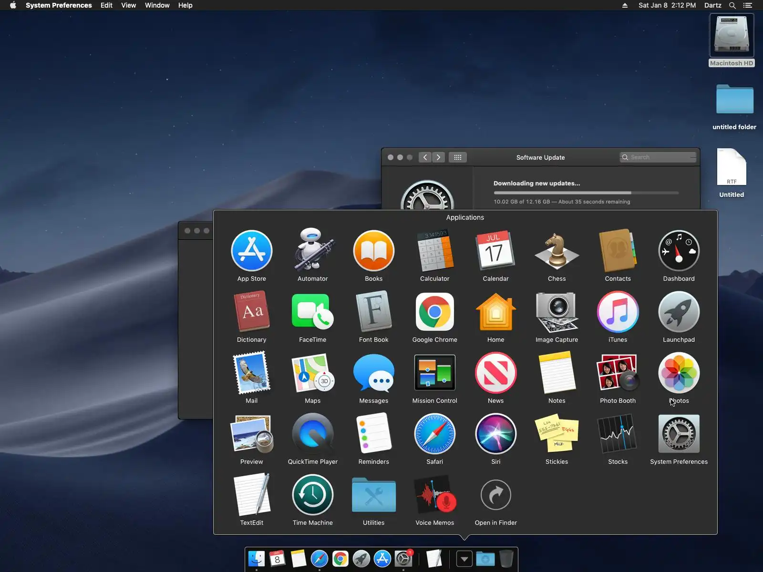Open the Home app
The height and width of the screenshot is (572, 763).
[496, 312]
